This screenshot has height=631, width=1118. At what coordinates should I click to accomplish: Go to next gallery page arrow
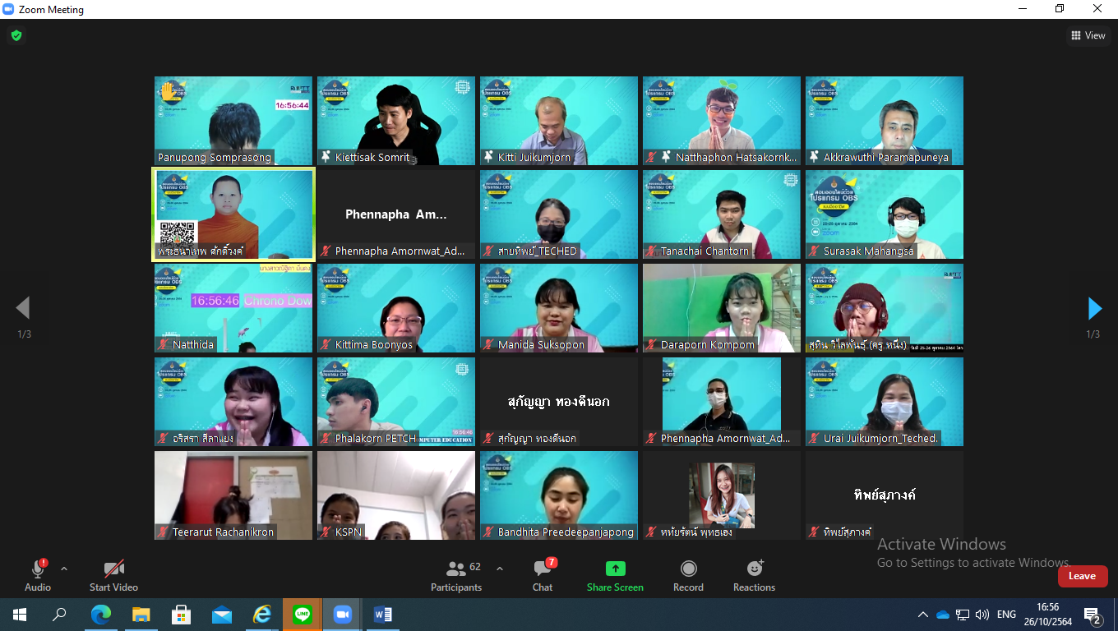(x=1094, y=308)
